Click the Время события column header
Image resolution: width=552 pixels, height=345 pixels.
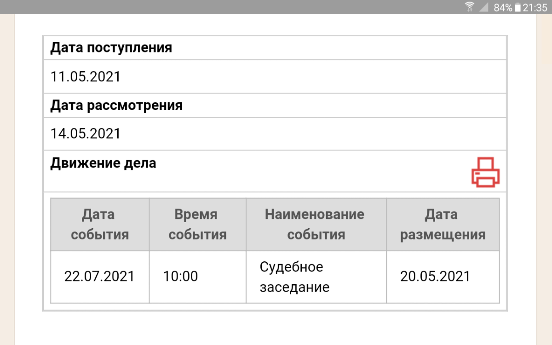click(198, 224)
